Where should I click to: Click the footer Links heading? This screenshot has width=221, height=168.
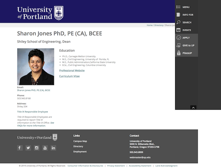coord(77,136)
